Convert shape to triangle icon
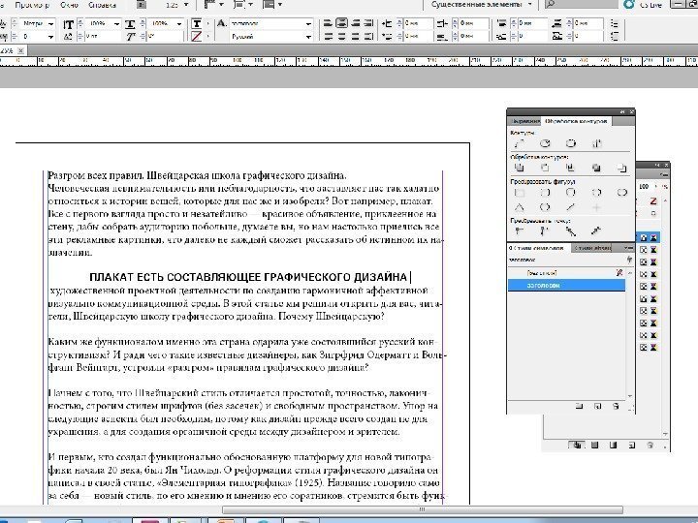 [x=521, y=206]
